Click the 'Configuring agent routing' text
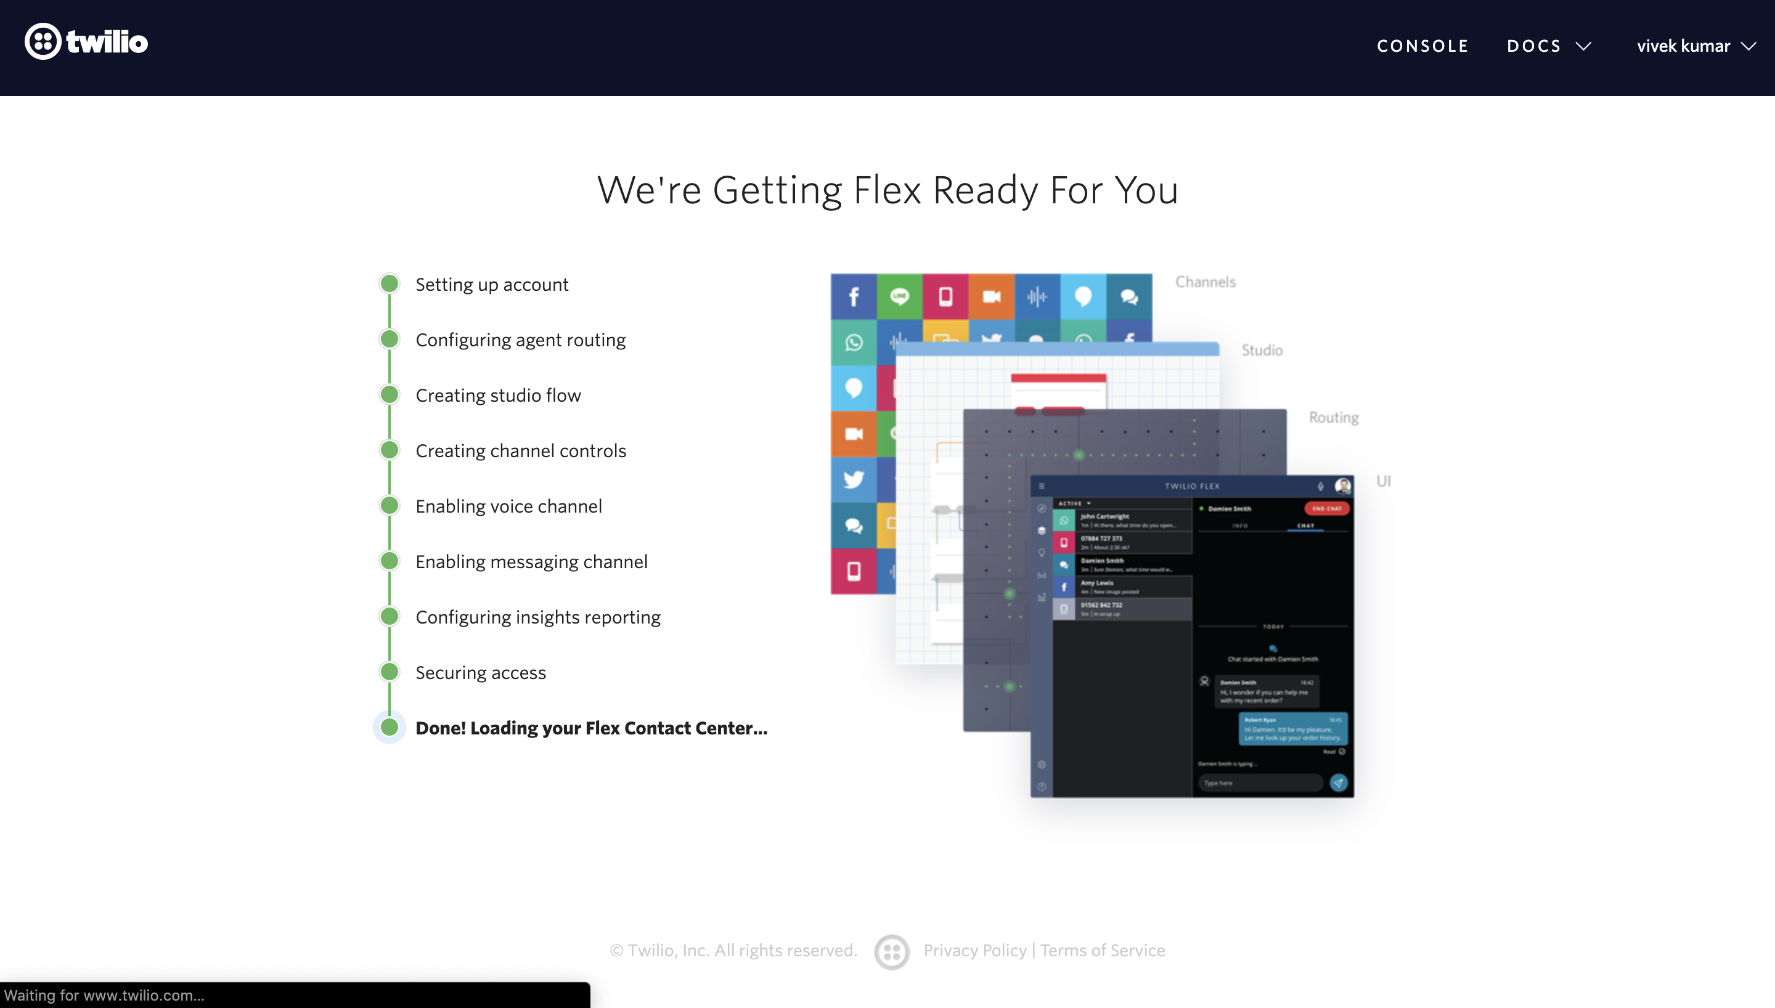This screenshot has width=1775, height=1008. tap(521, 340)
